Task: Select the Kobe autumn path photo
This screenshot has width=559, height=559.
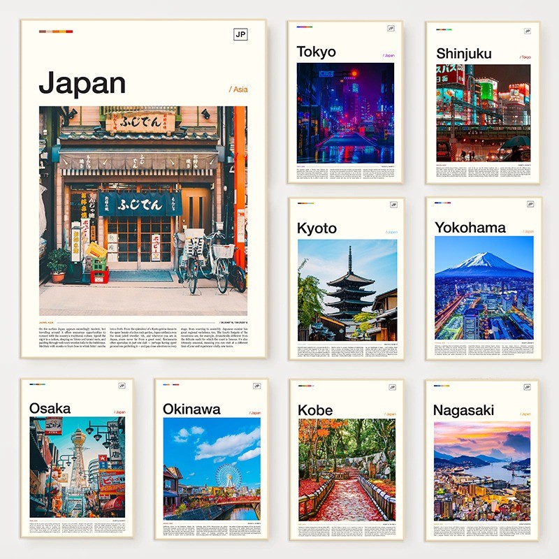Action: [347, 469]
